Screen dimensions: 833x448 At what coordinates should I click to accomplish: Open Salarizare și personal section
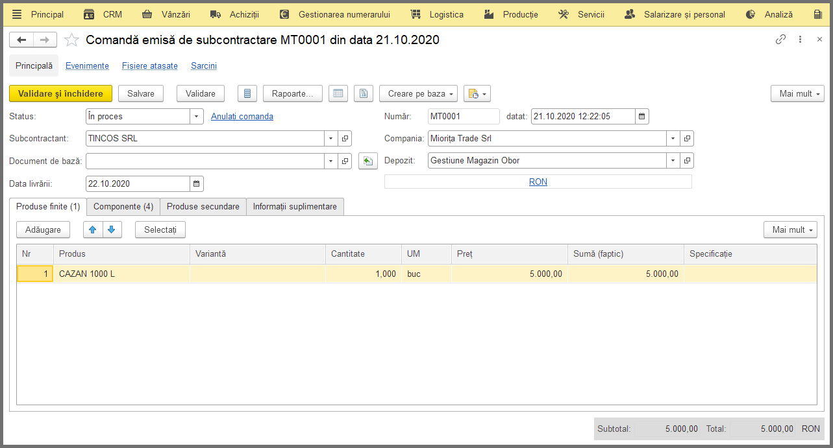click(x=675, y=14)
